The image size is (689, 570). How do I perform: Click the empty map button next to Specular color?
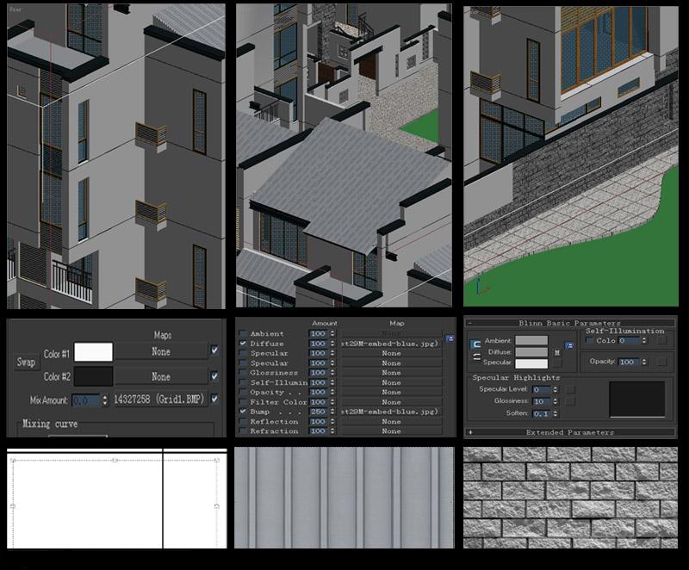click(556, 363)
